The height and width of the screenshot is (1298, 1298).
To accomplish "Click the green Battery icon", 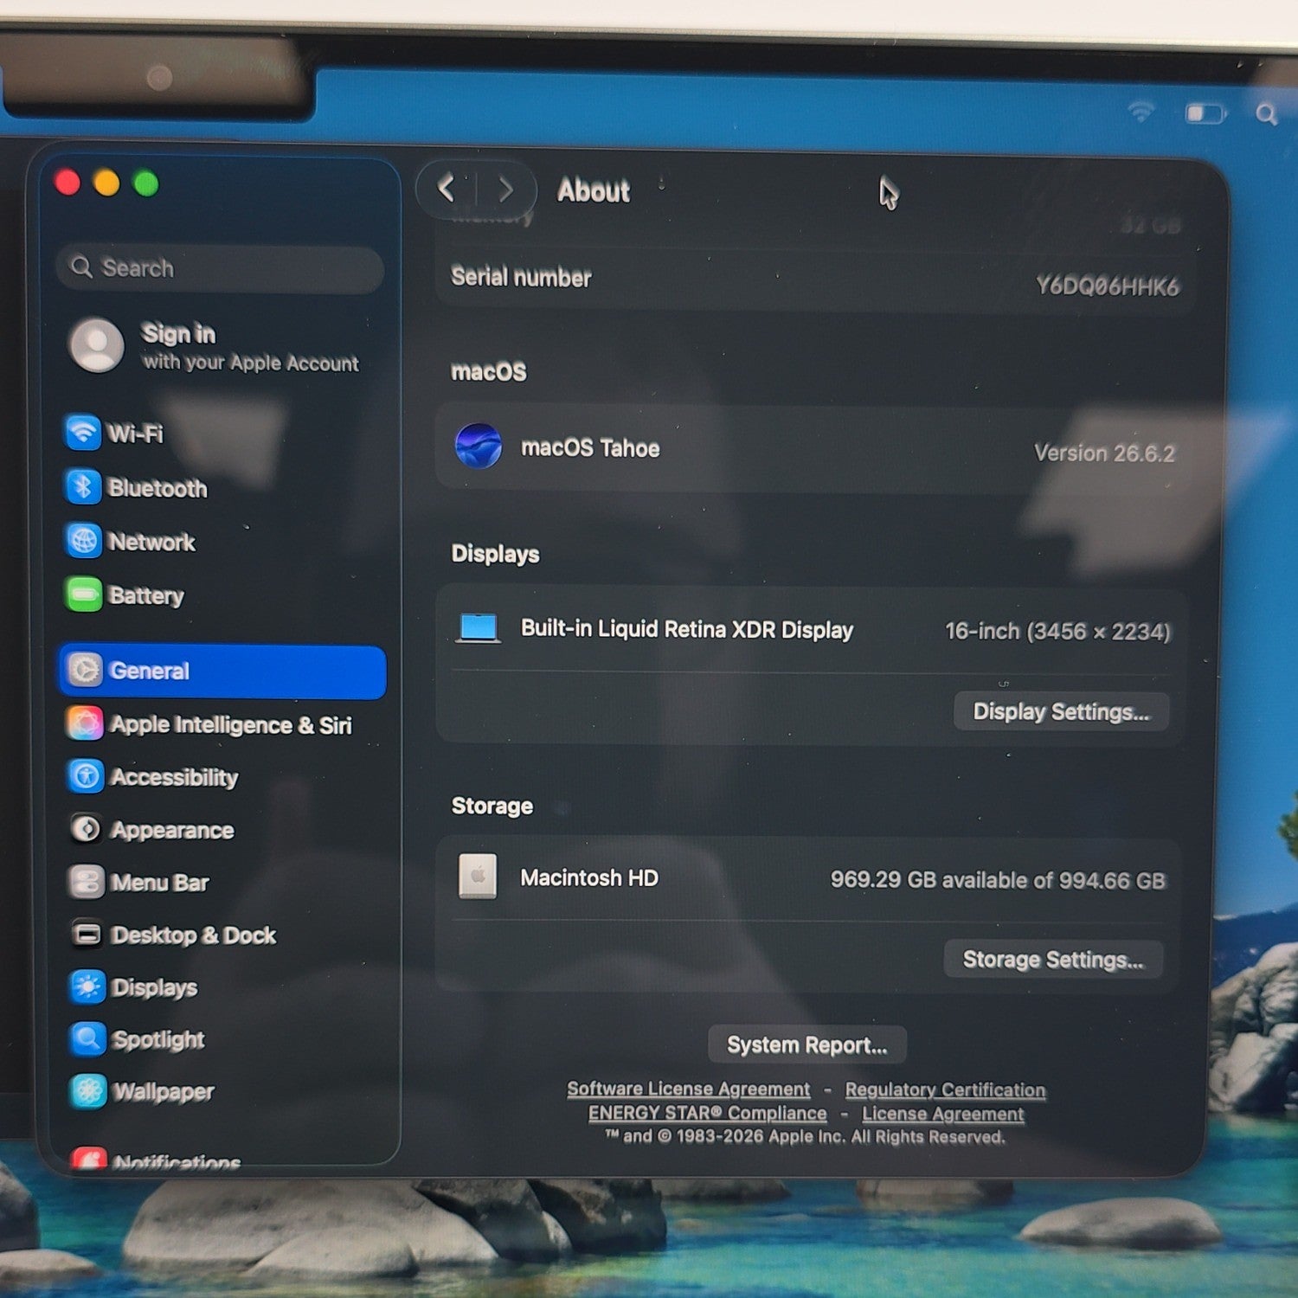I will pyautogui.click(x=84, y=594).
